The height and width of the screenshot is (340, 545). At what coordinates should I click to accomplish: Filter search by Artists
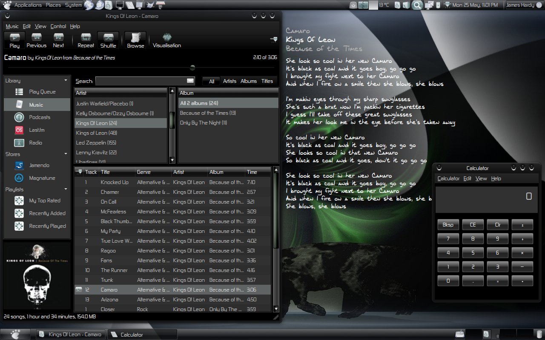pos(229,81)
